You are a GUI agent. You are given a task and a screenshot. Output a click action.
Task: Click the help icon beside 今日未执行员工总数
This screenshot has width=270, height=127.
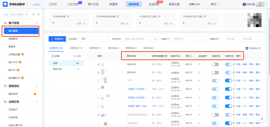point(205,17)
